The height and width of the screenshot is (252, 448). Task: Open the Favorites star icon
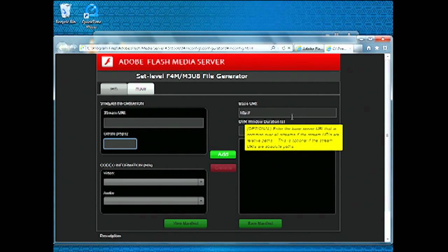tap(377, 48)
